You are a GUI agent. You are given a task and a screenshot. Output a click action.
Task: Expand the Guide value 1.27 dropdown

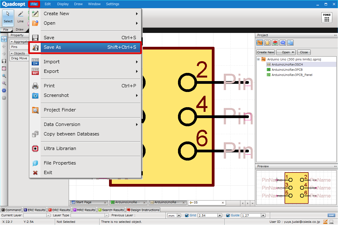tap(263, 215)
